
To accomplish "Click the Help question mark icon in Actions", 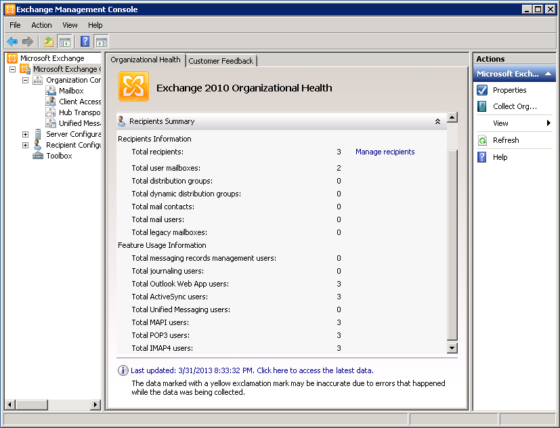I will [482, 157].
